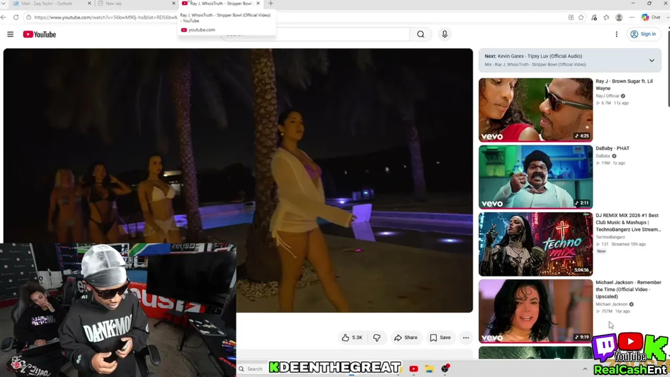Show hidden system tray icons

click(585, 369)
